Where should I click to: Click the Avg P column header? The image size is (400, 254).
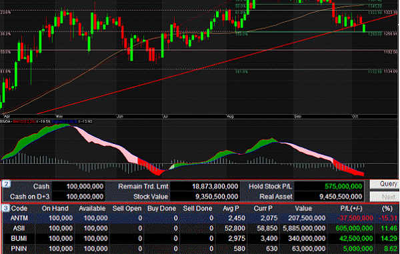231,209
